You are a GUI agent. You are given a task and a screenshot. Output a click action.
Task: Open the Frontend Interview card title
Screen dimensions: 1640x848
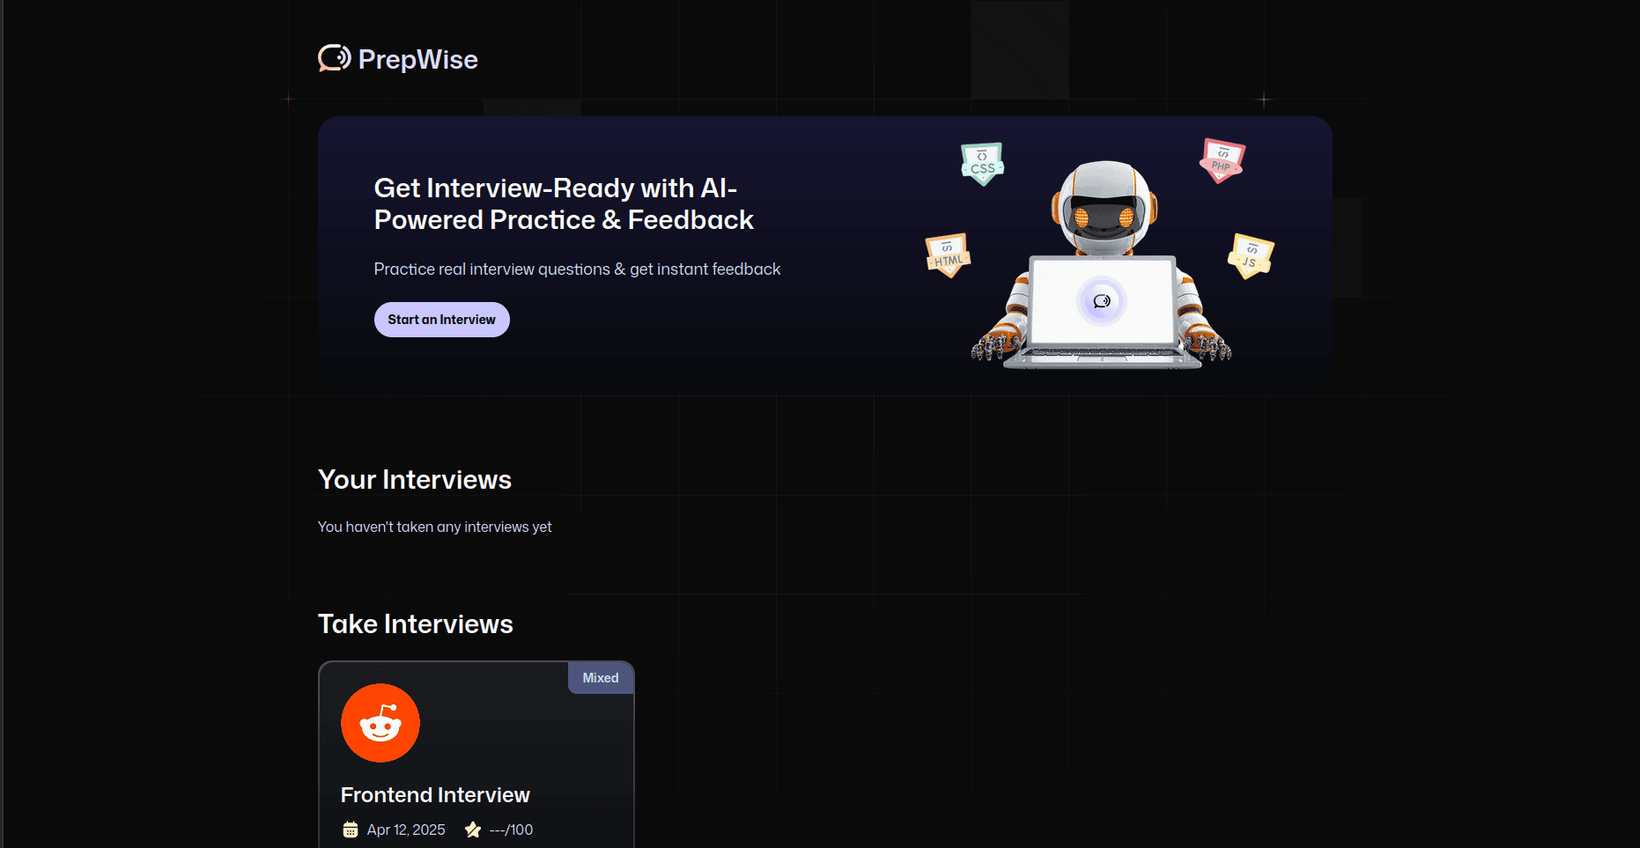pyautogui.click(x=435, y=795)
